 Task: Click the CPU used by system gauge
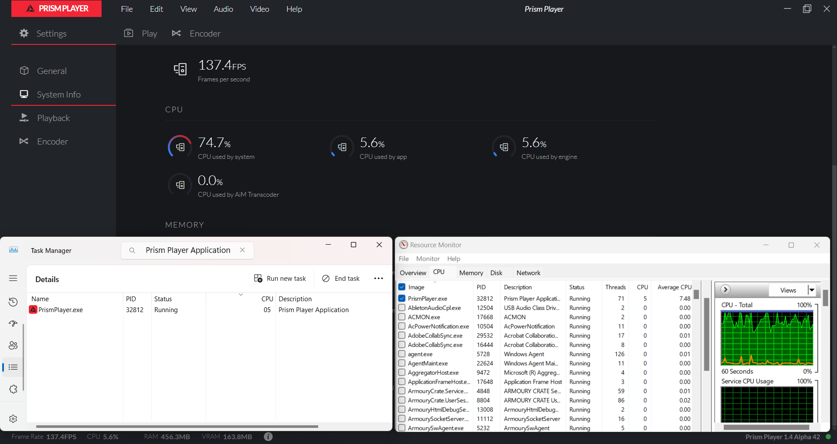(x=180, y=147)
